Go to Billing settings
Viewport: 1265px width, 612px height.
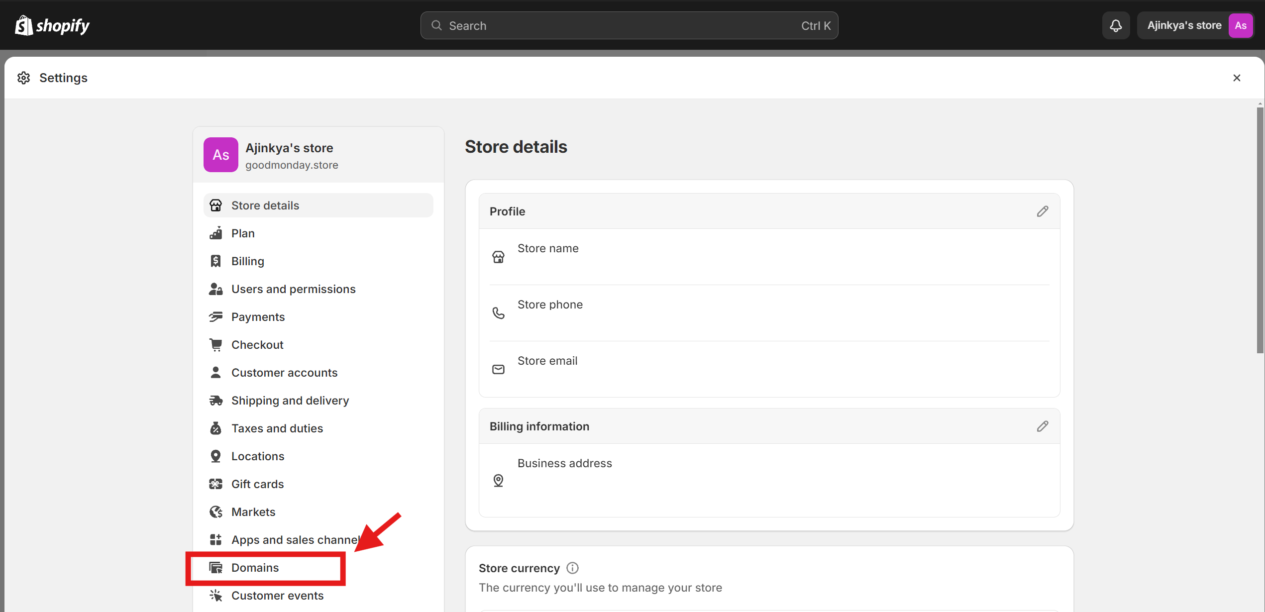click(318, 261)
